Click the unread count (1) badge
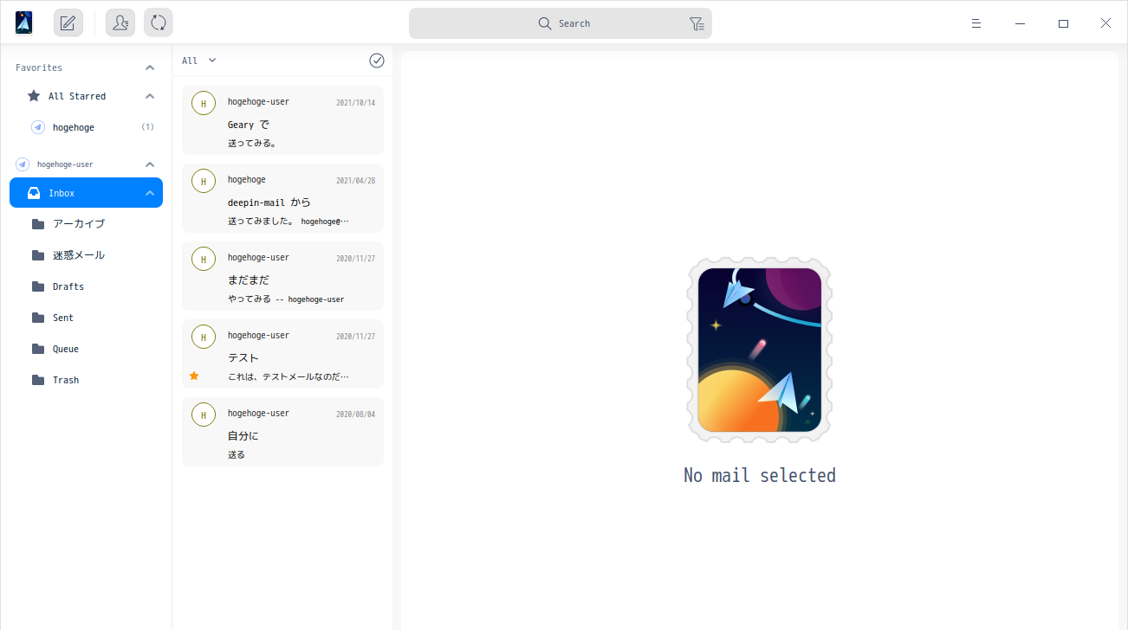The height and width of the screenshot is (630, 1128). (x=147, y=127)
